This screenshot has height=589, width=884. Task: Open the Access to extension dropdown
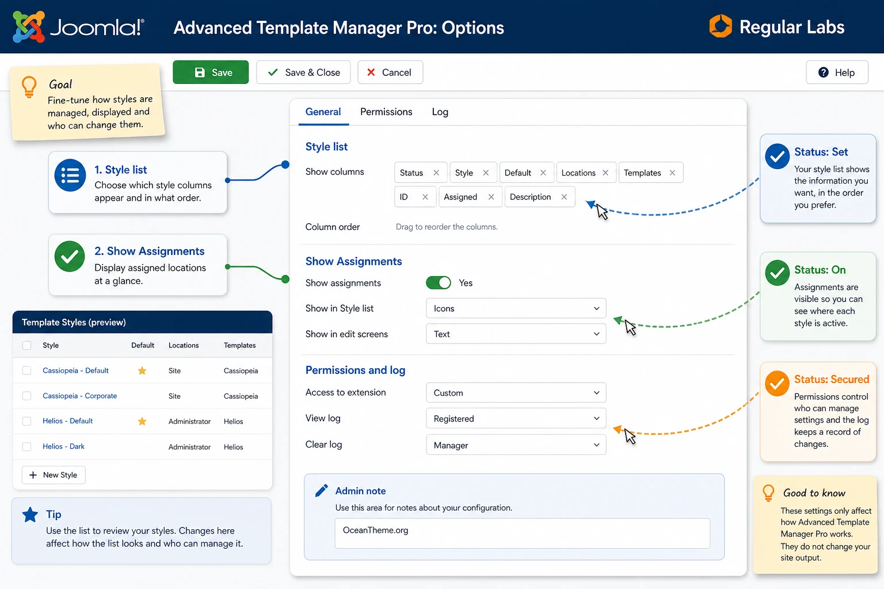(516, 393)
